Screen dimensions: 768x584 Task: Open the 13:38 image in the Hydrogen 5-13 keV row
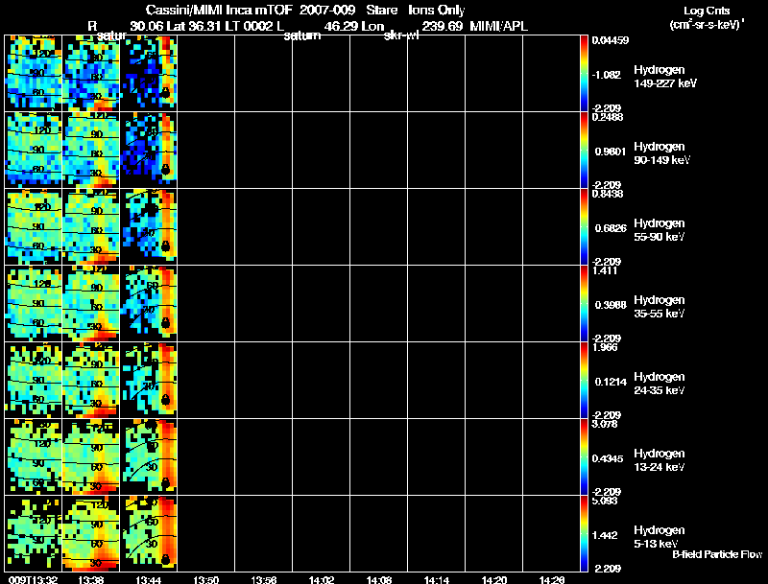[x=91, y=533]
